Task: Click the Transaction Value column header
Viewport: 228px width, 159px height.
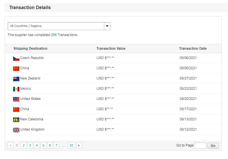Action: (111, 49)
